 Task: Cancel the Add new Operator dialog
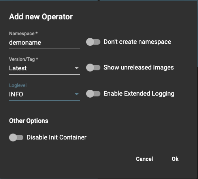coord(144,159)
